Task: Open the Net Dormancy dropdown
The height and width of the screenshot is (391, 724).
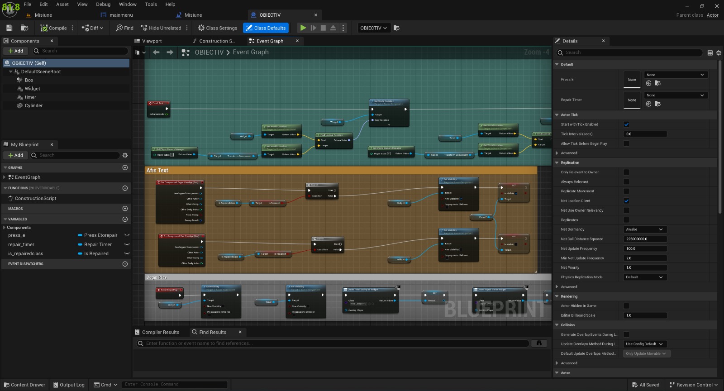Action: click(644, 229)
